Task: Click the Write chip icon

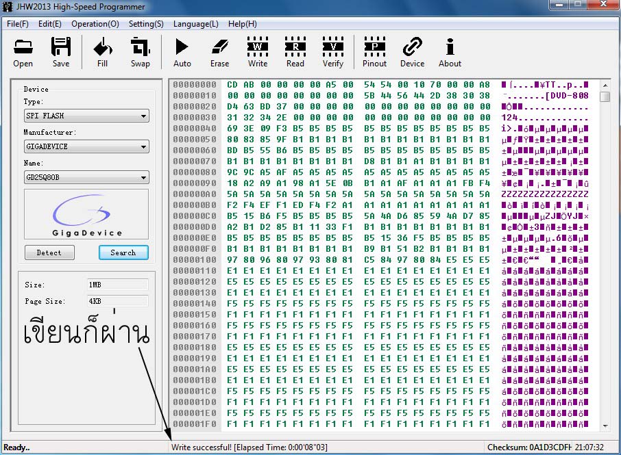Action: [258, 51]
